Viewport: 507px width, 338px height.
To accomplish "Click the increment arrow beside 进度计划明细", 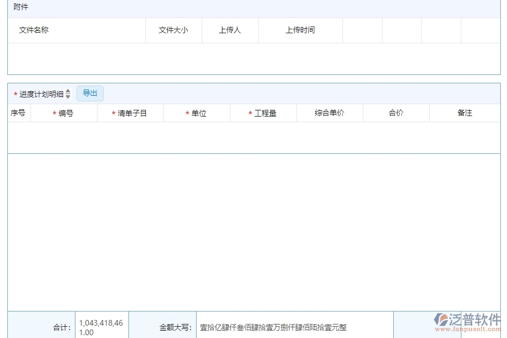I will point(68,91).
